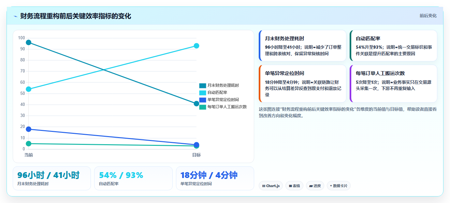Click the 当前 x-axis label
This screenshot has width=450, height=203.
[x=29, y=155]
